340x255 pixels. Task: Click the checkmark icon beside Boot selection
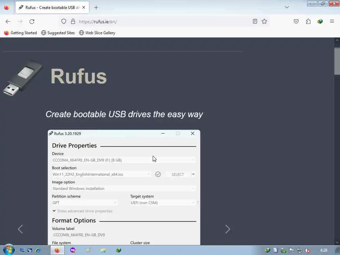[158, 174]
